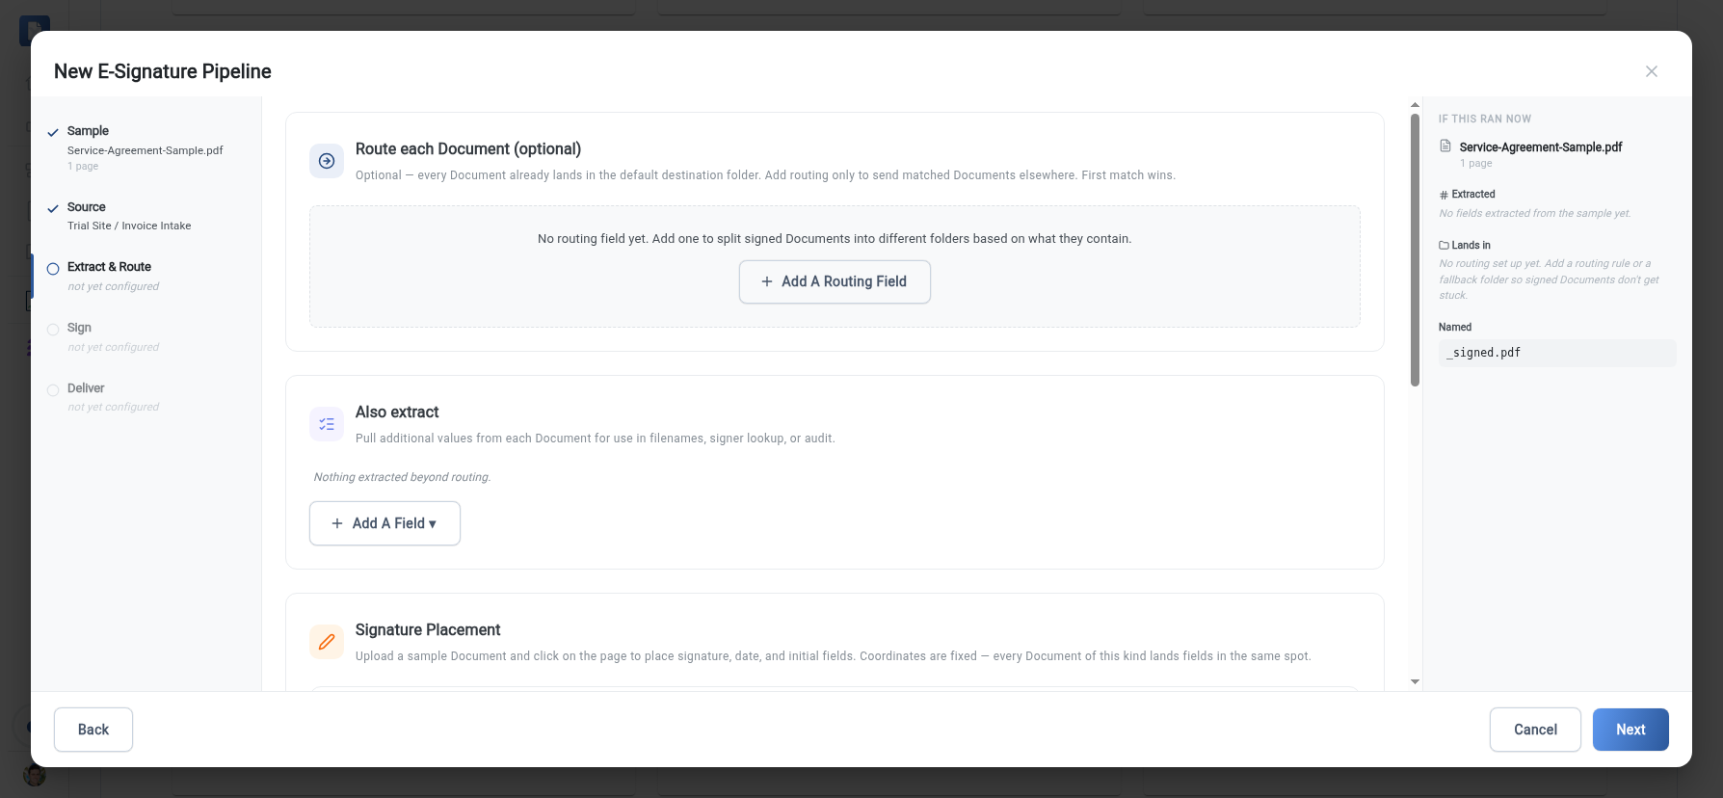1723x798 pixels.
Task: Click the scroll up arrow of panel
Action: click(1415, 104)
